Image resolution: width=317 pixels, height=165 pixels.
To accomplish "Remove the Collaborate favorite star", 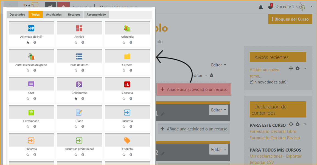I will 76,99.
